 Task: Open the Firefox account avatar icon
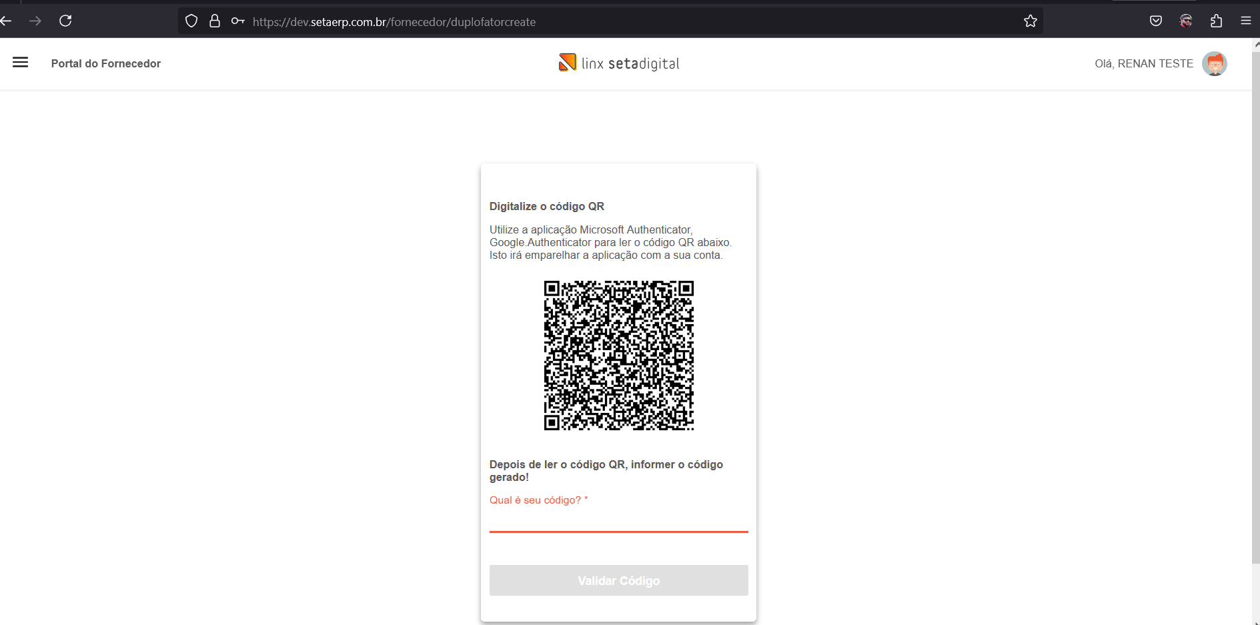tap(1186, 21)
